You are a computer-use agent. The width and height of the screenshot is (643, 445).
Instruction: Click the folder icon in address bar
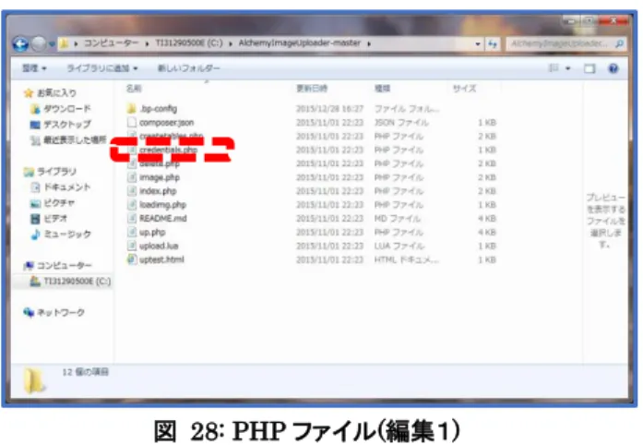click(x=64, y=43)
